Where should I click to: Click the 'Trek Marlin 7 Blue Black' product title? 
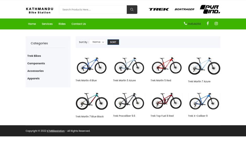(90, 116)
